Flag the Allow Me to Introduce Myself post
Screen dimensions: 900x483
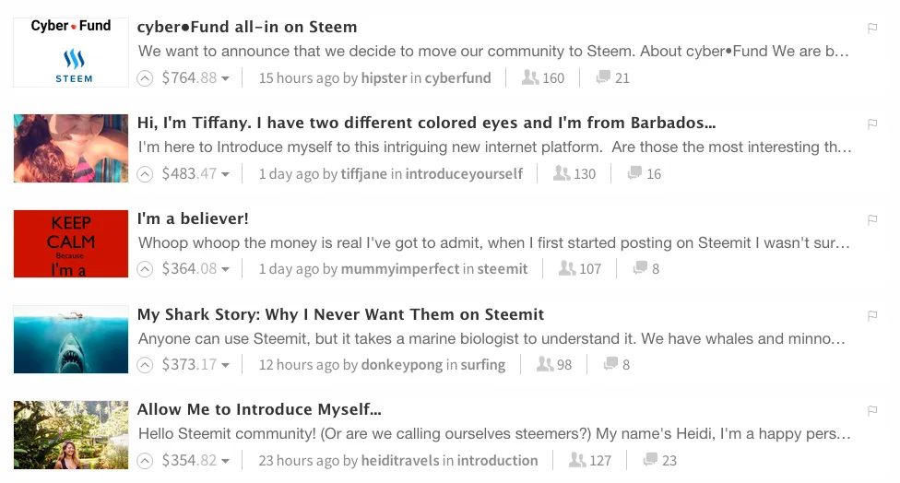[x=872, y=410]
